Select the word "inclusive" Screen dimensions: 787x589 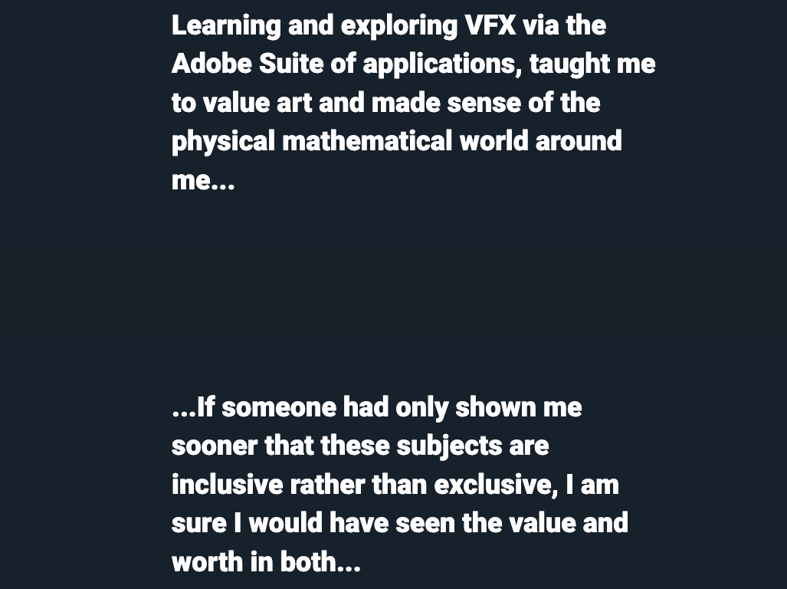227,485
